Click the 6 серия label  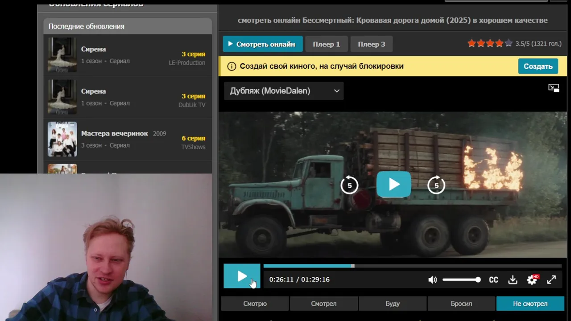(x=194, y=138)
